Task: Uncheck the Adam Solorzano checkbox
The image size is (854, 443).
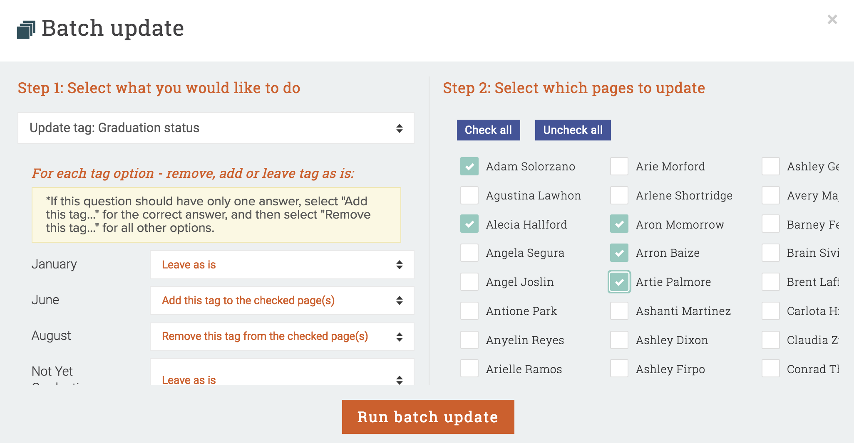Action: pos(469,166)
